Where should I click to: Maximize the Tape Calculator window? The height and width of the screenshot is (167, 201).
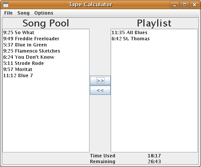pyautogui.click(x=184, y=5)
